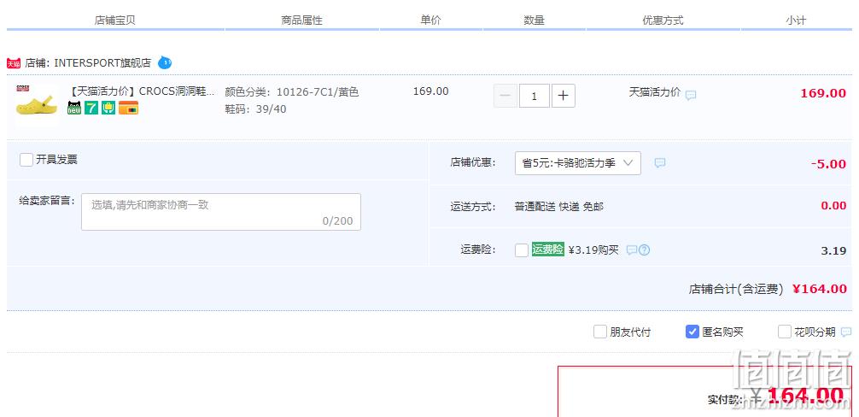Click the 商品属性 column header
859x417 pixels.
tap(302, 21)
